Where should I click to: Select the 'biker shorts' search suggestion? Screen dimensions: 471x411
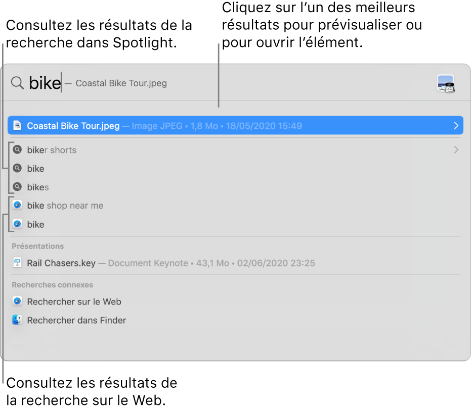[52, 149]
